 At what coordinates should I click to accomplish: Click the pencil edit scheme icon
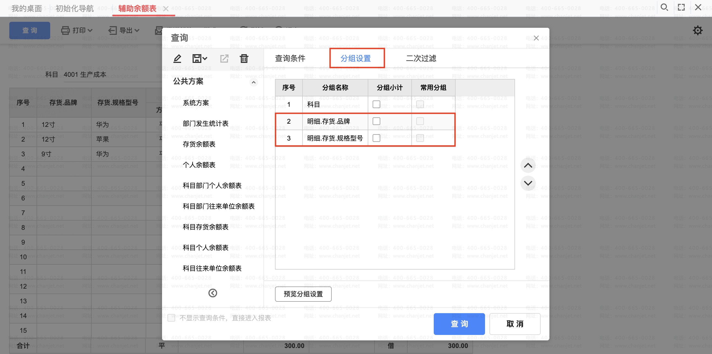pyautogui.click(x=177, y=59)
